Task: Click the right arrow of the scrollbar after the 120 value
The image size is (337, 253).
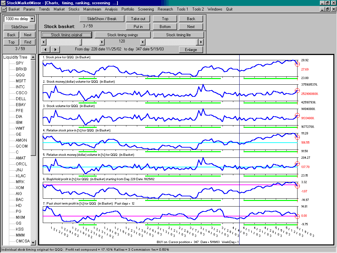Action: [x=201, y=42]
